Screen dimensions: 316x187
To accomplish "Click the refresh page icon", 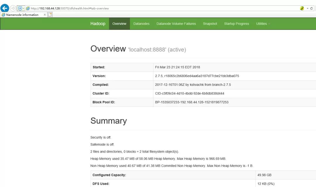I will click(x=312, y=8).
